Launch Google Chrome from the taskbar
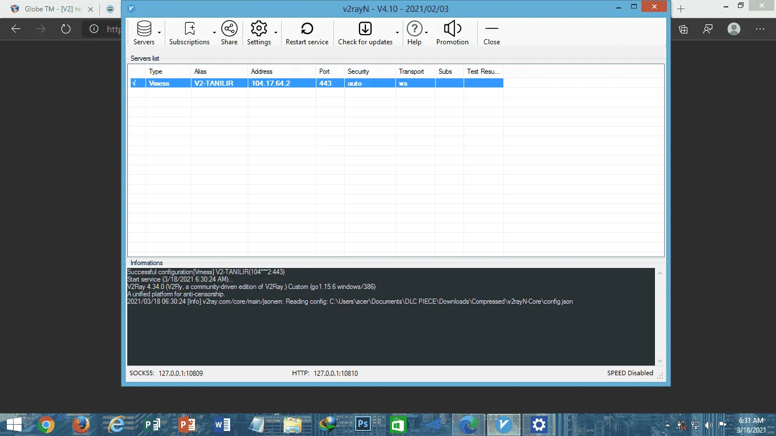776x436 pixels. (x=46, y=425)
